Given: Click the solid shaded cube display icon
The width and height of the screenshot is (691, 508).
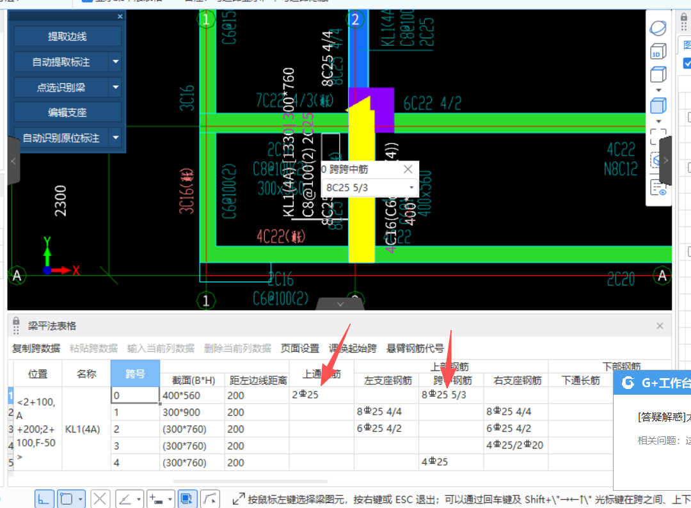Looking at the screenshot, I should pyautogui.click(x=658, y=106).
